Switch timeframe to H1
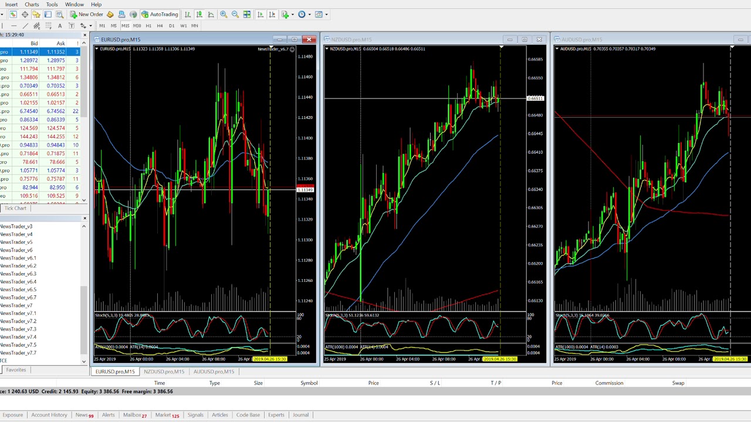The width and height of the screenshot is (751, 422). coord(148,26)
